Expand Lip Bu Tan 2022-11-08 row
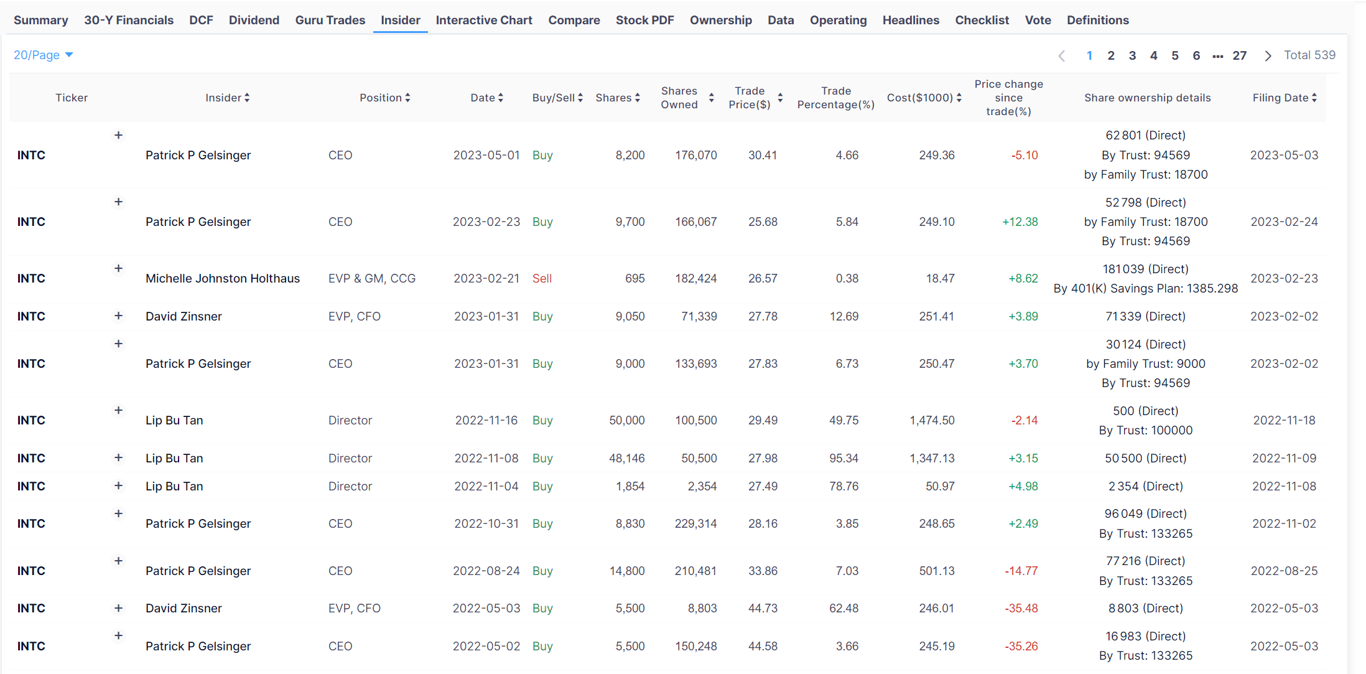 point(118,457)
